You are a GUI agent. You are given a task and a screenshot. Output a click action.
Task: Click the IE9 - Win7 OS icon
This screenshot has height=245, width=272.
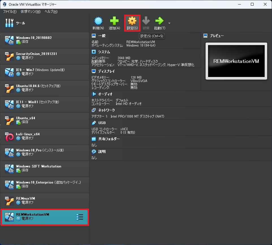point(9,72)
